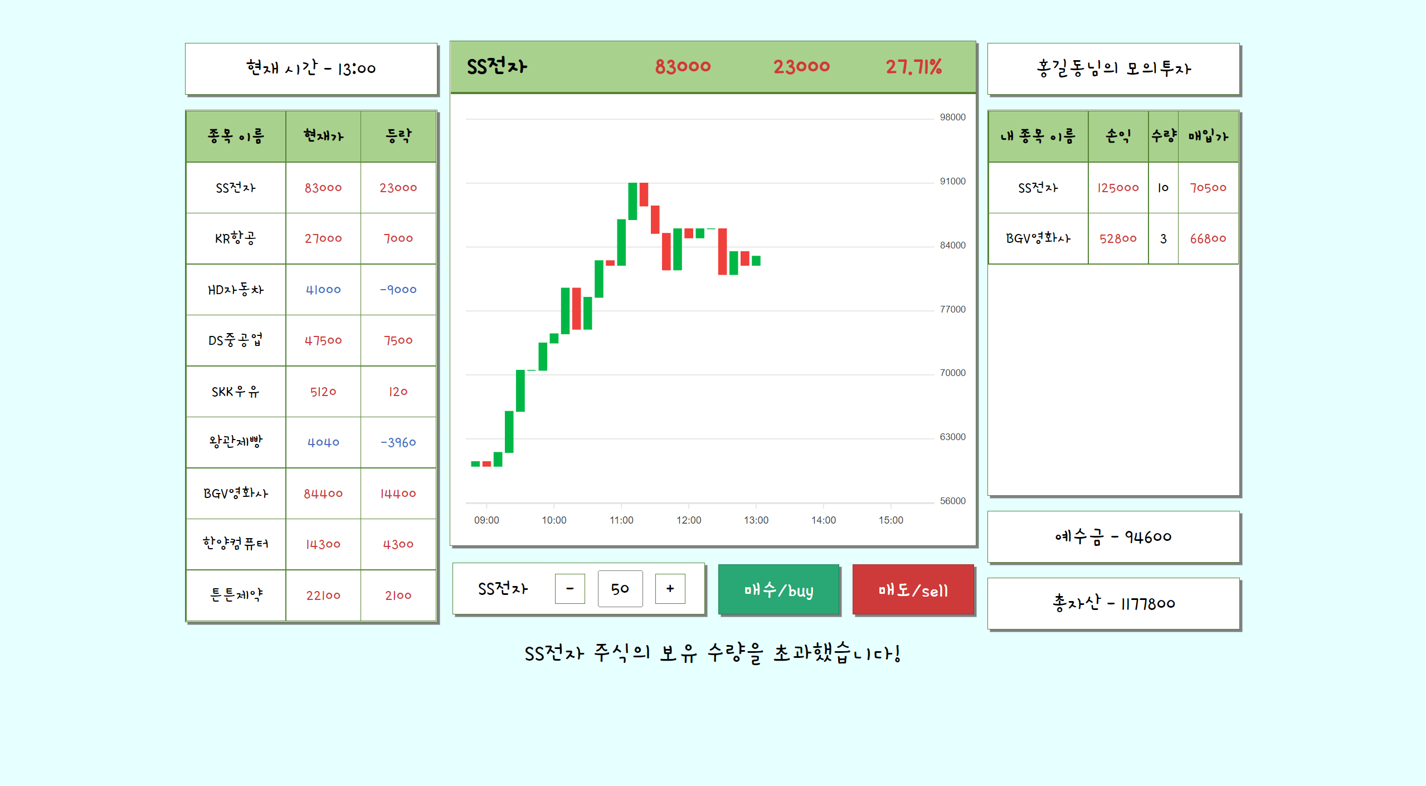Click the 매도/sell button
Image resolution: width=1426 pixels, height=786 pixels.
point(913,589)
